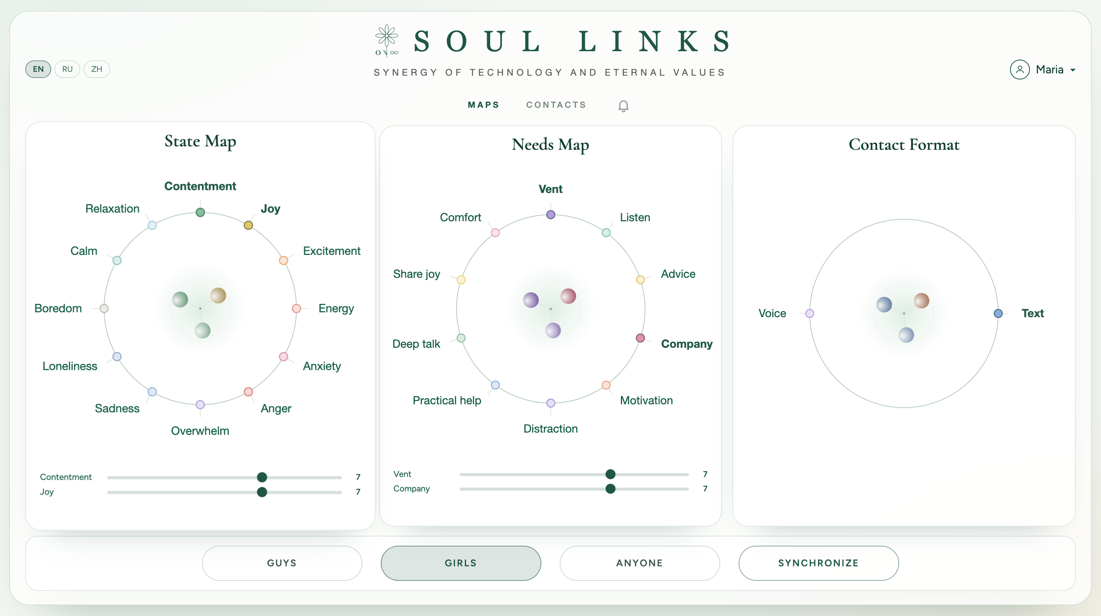Select the Distraction node dot
The width and height of the screenshot is (1101, 616).
pos(550,403)
